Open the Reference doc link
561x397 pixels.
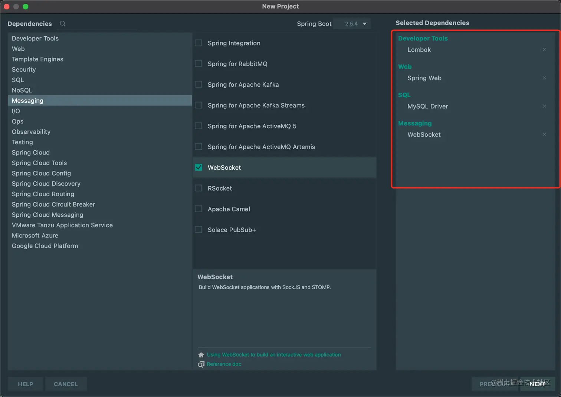click(x=224, y=364)
